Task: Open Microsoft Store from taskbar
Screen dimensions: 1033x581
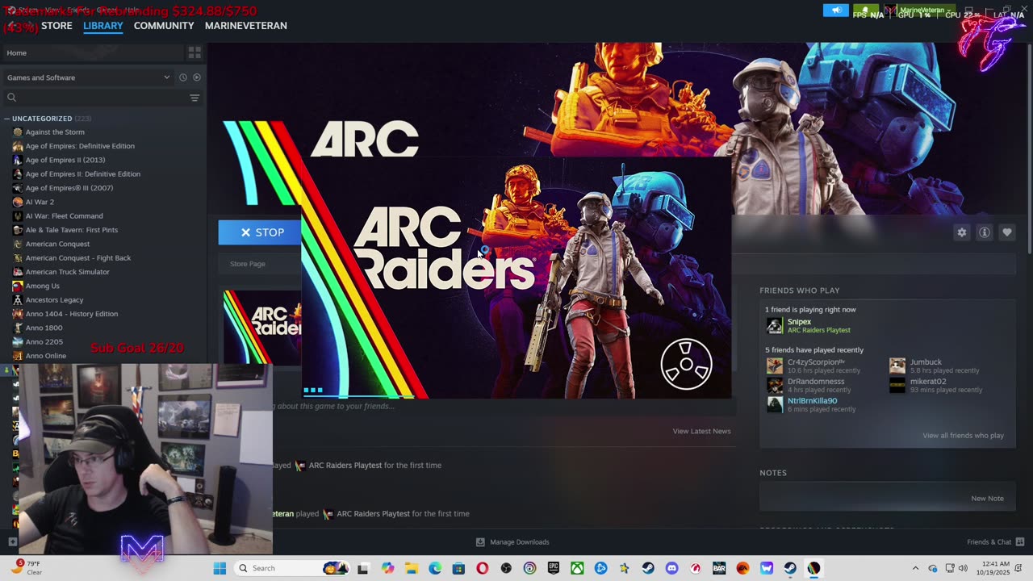Action: (458, 568)
